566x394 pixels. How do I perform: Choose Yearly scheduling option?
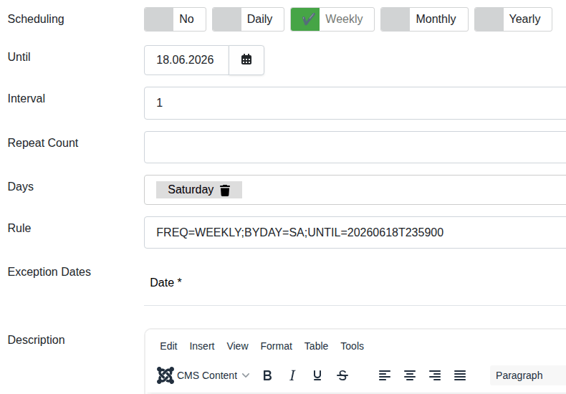click(x=513, y=19)
